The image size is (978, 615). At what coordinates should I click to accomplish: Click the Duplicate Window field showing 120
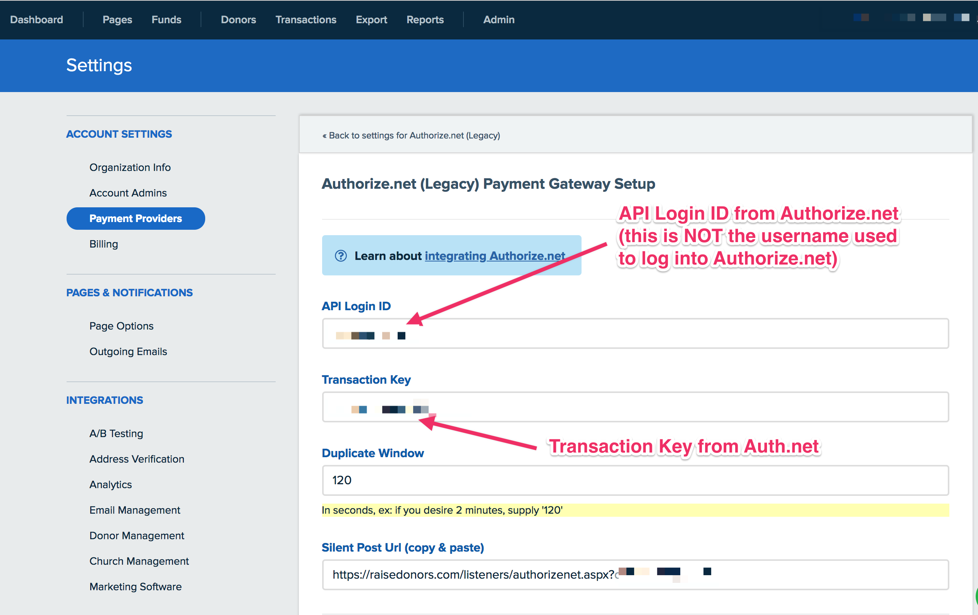coord(635,480)
